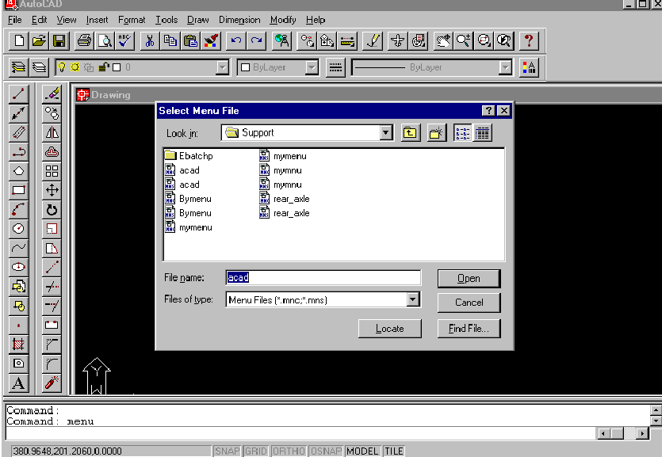Image resolution: width=662 pixels, height=457 pixels.
Task: Toggle OSNAP in the status bar
Action: (326, 451)
